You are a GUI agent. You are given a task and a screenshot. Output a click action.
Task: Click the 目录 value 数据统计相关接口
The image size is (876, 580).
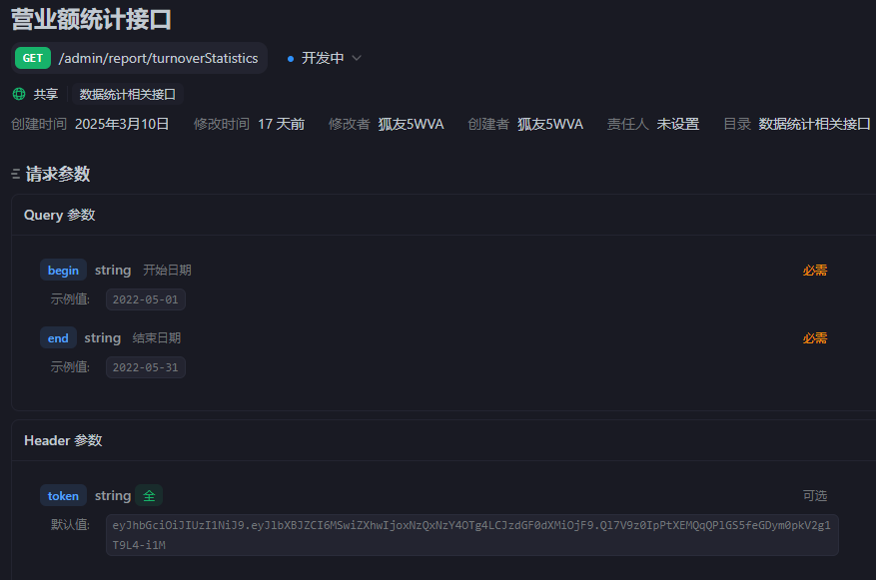point(814,124)
